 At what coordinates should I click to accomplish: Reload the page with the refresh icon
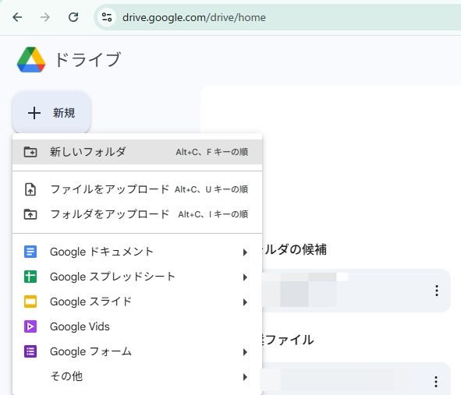(x=73, y=17)
